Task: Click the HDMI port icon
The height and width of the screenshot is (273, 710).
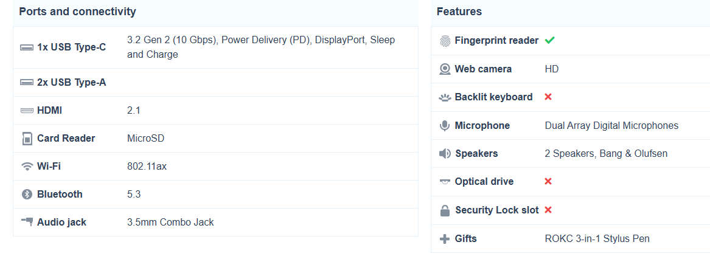Action: click(x=27, y=111)
